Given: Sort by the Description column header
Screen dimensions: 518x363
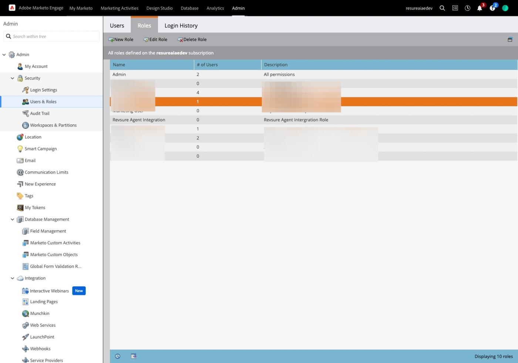Looking at the screenshot, I should (x=389, y=65).
